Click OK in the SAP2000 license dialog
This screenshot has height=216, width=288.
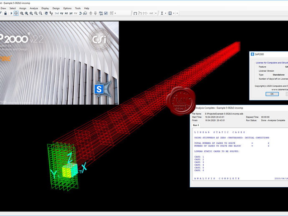(x=272, y=94)
